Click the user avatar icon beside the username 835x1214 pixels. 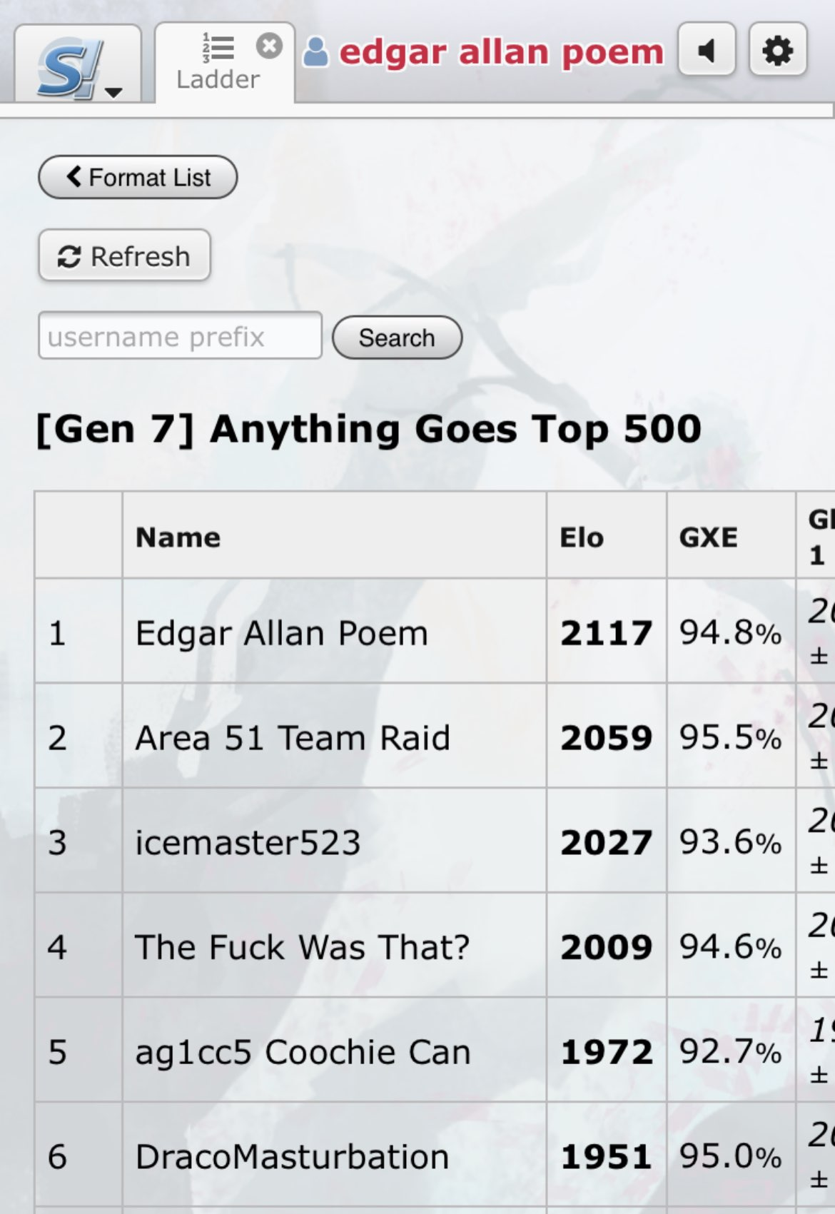point(315,52)
